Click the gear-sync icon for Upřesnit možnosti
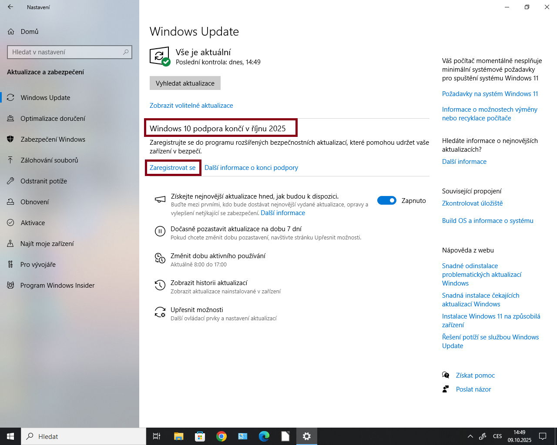The width and height of the screenshot is (557, 445). 160,312
